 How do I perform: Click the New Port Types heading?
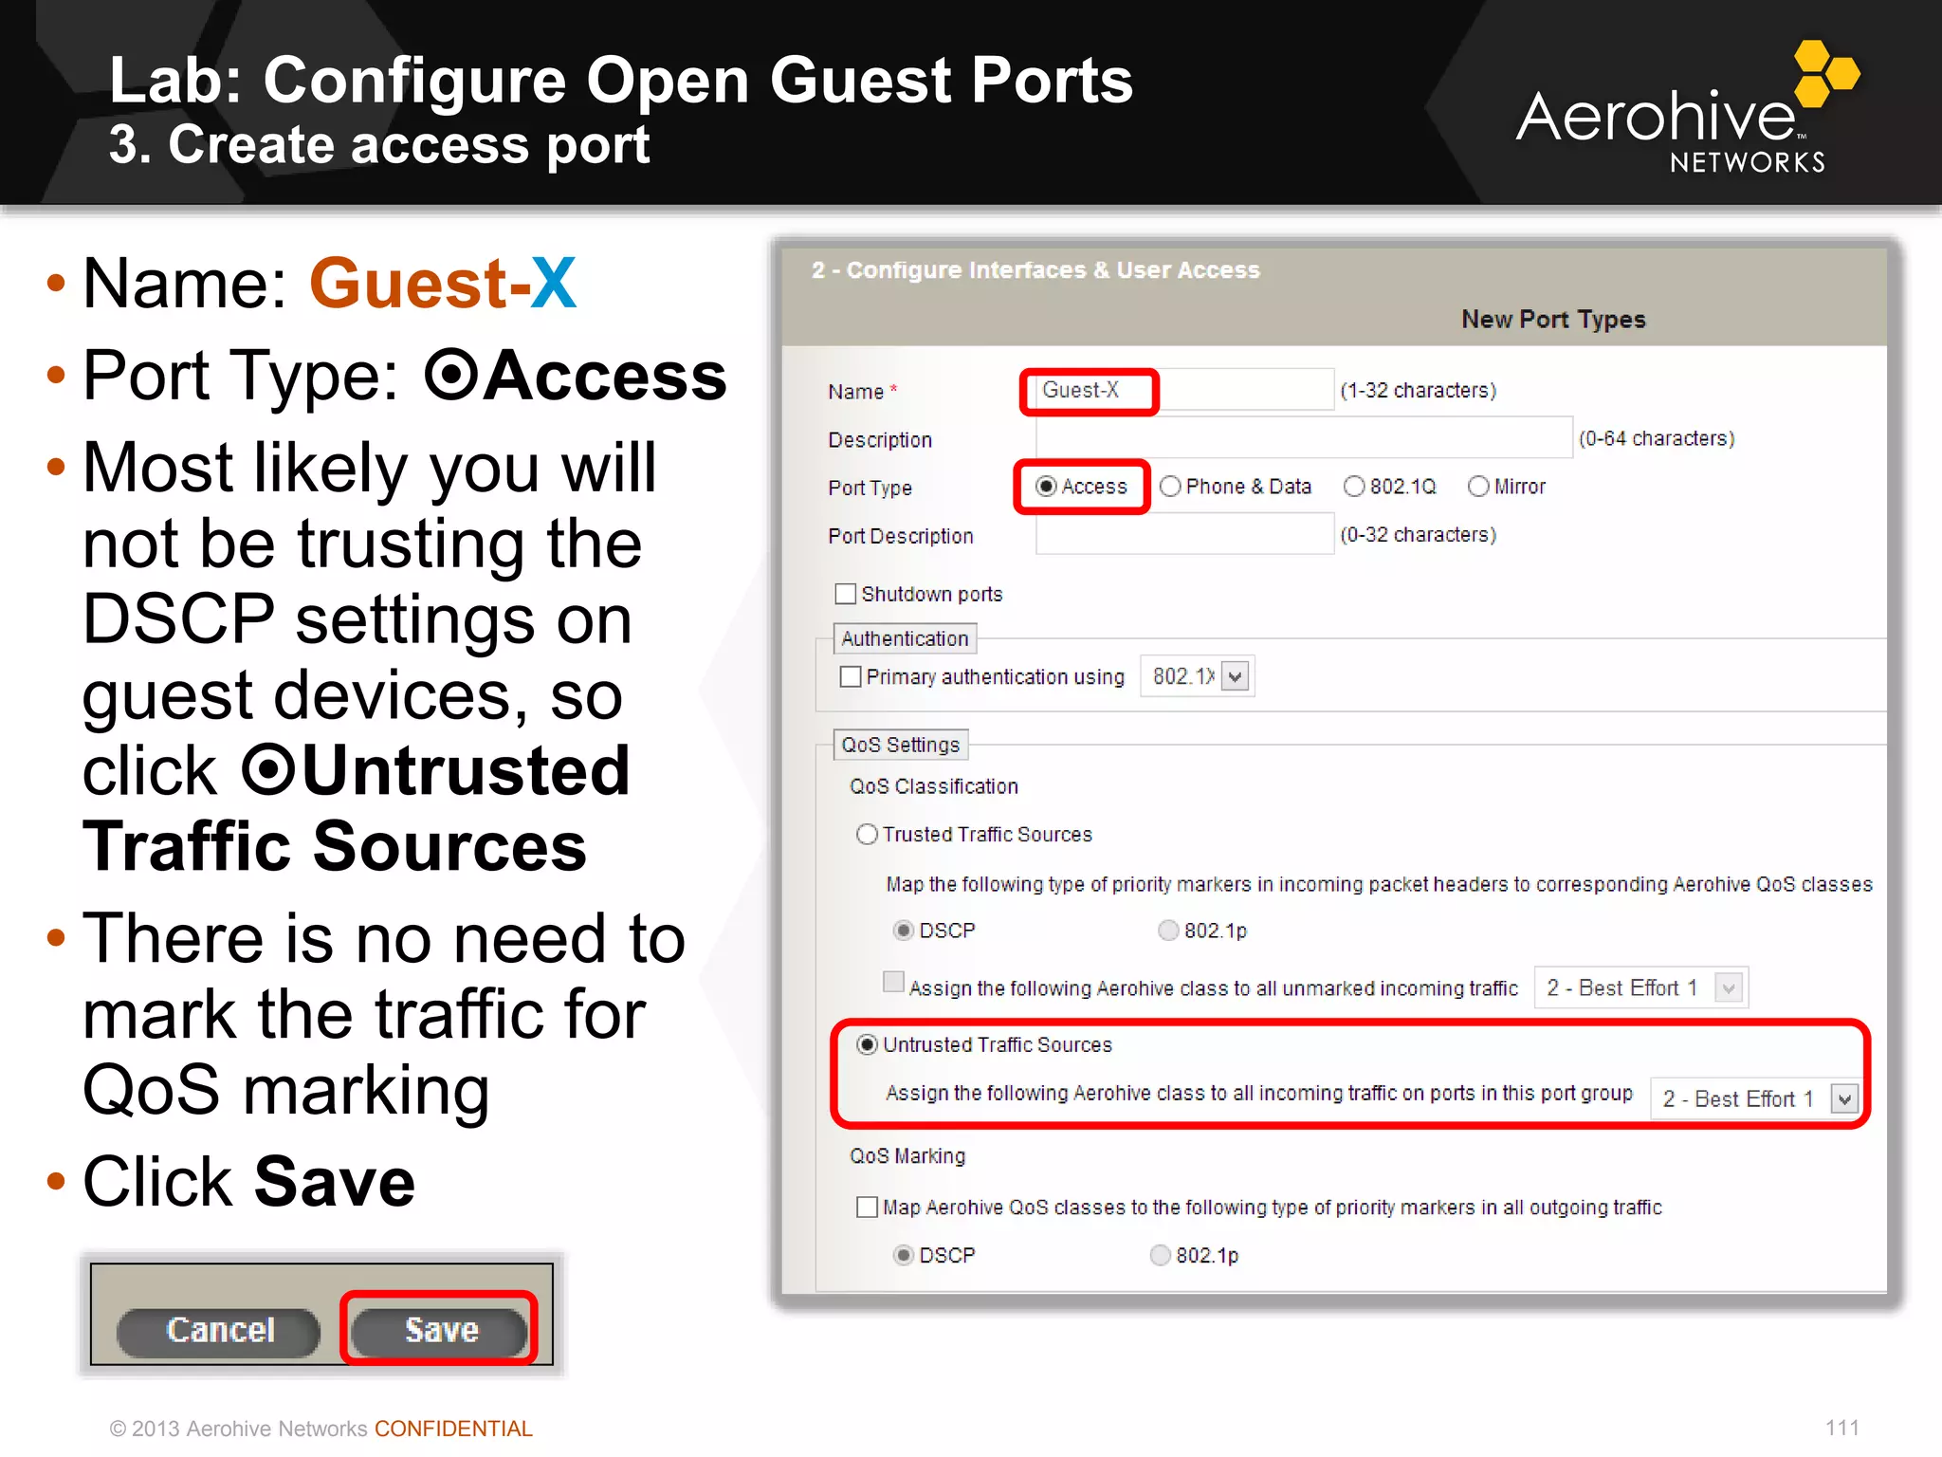pyautogui.click(x=1553, y=319)
